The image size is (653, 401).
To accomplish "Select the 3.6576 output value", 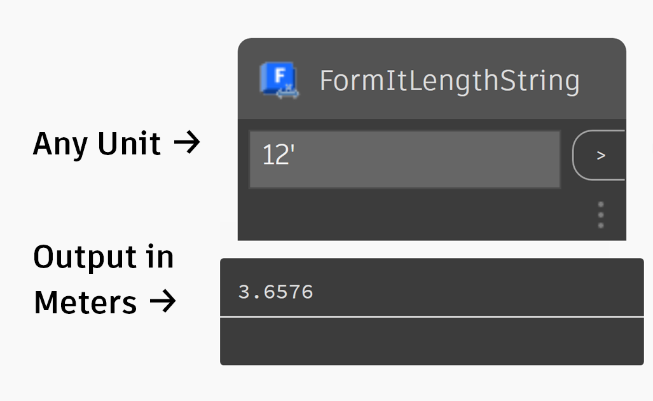I will (x=276, y=292).
